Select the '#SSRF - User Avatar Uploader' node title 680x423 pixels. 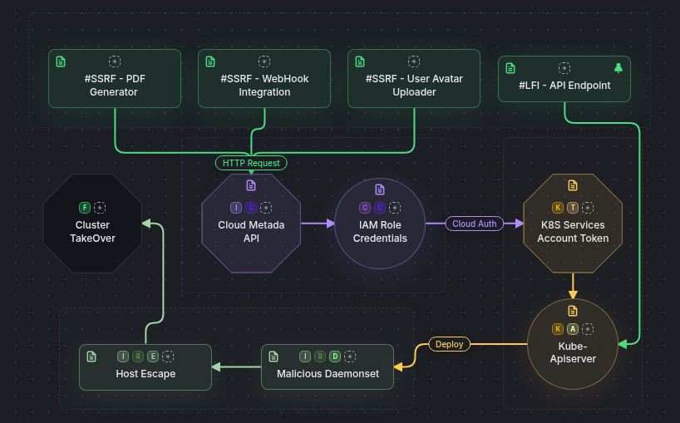point(414,86)
